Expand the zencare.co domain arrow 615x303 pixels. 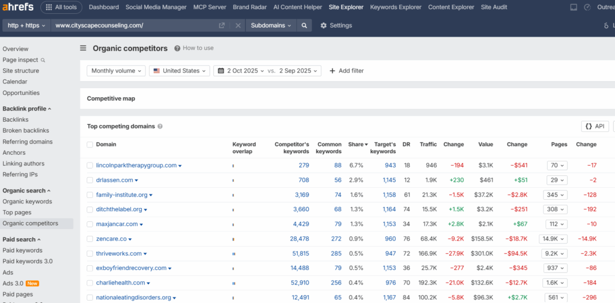pos(130,239)
